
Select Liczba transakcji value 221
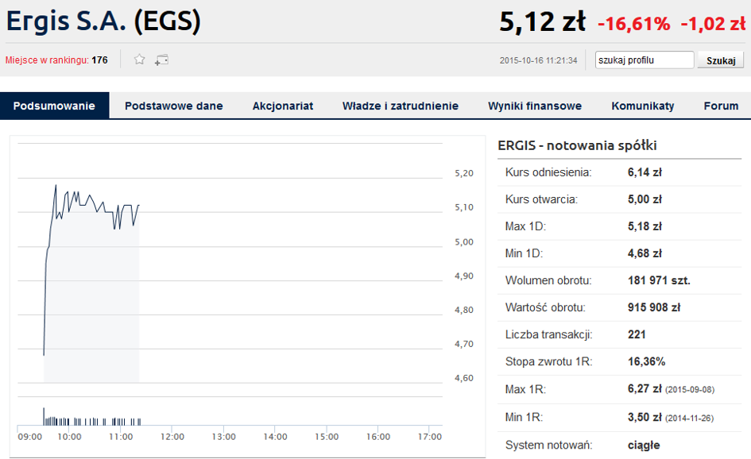click(x=637, y=334)
